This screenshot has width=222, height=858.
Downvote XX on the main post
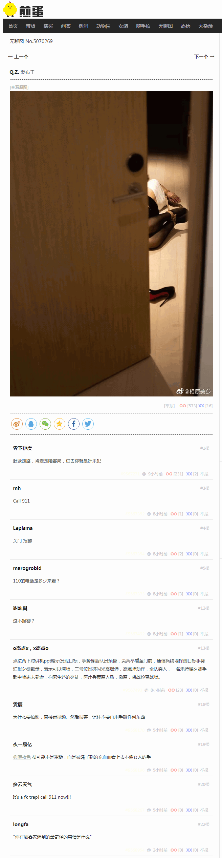tap(201, 406)
